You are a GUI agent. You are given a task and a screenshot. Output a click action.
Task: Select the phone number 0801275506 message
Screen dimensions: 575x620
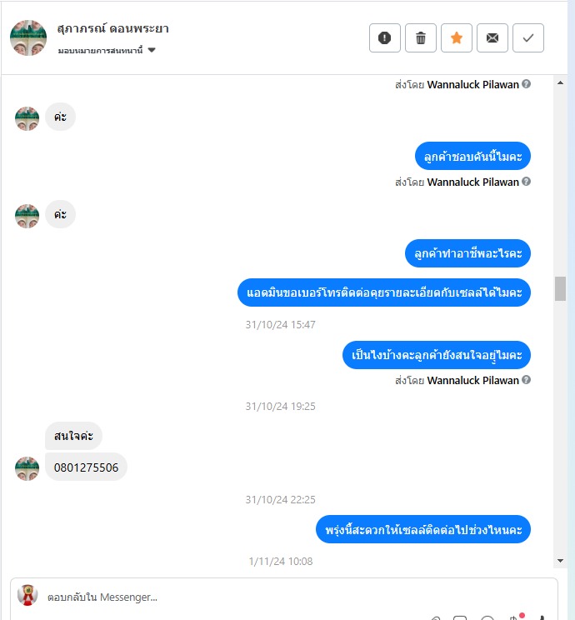coord(86,467)
